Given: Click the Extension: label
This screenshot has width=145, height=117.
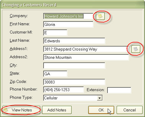Looking at the screenshot, I should pos(96,90).
